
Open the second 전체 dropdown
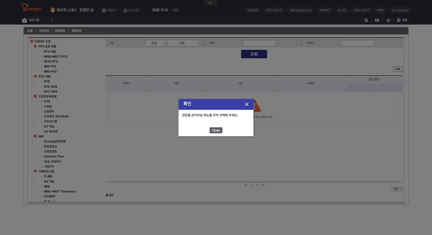point(183,43)
